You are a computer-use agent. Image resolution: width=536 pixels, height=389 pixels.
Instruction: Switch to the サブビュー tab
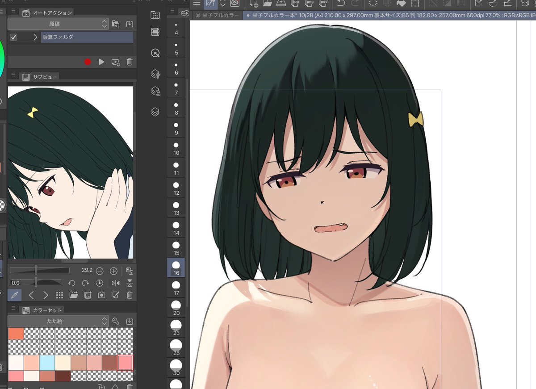pos(40,77)
